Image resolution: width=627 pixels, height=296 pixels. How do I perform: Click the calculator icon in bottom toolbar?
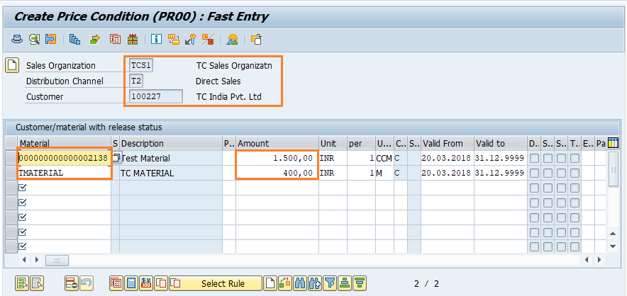tap(131, 283)
